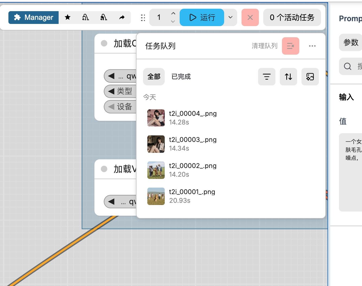Click left arrow on the 设备 widget
The image size is (362, 286).
pyautogui.click(x=111, y=107)
